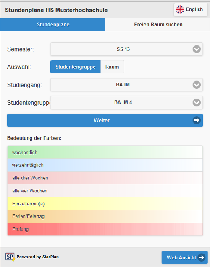The height and width of the screenshot is (267, 210).
Task: Click the StarPlan SP logo icon
Action: [x=10, y=257]
